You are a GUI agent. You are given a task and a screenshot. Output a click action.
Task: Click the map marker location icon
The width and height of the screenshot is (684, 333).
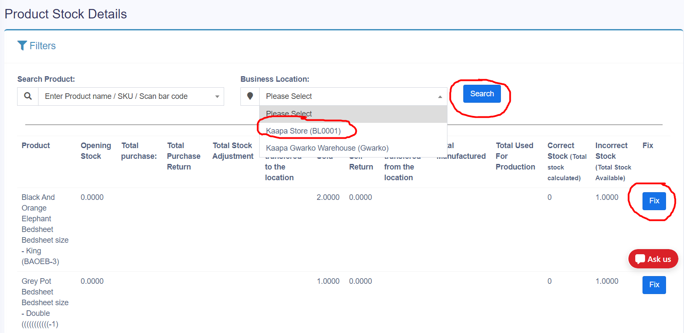(250, 96)
